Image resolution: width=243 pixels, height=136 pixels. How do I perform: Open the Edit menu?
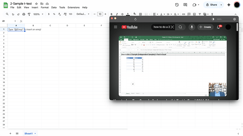pos(19,8)
